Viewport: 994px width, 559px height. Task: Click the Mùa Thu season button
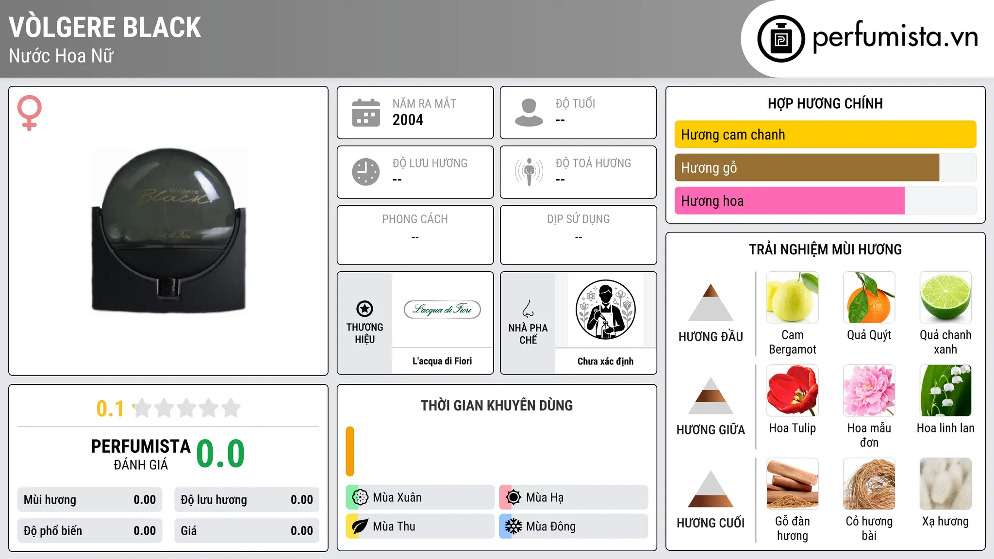coord(420,526)
